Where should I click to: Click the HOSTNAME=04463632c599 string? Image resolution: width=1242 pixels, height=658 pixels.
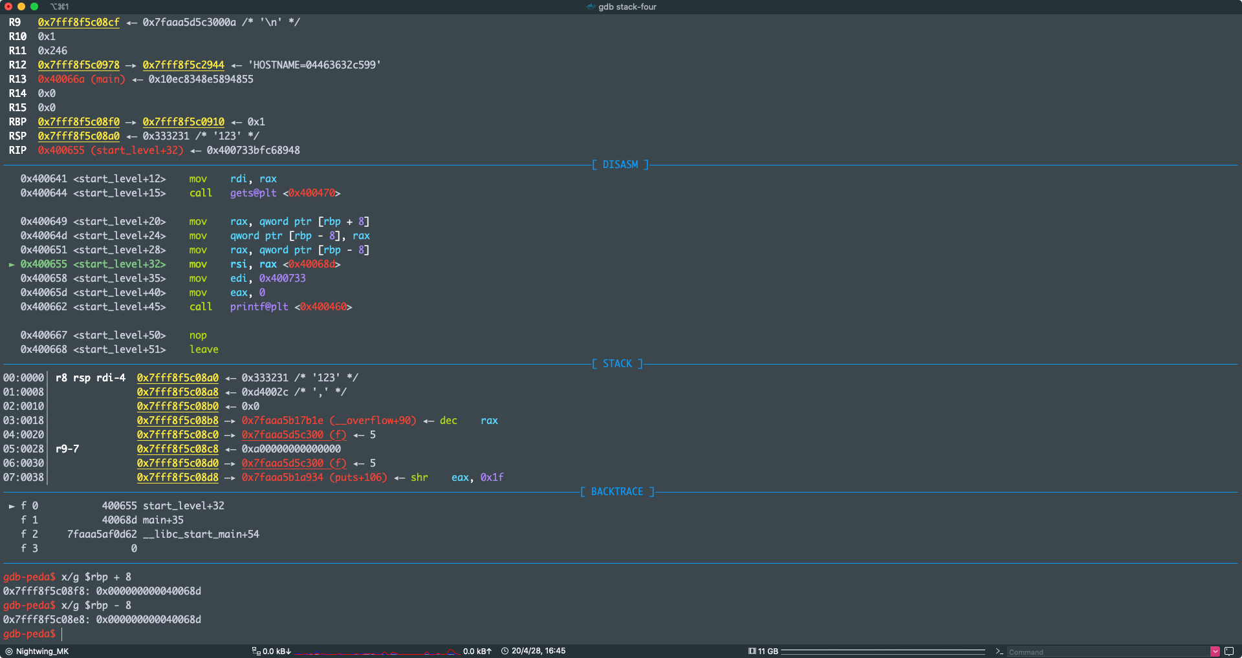[x=314, y=65]
